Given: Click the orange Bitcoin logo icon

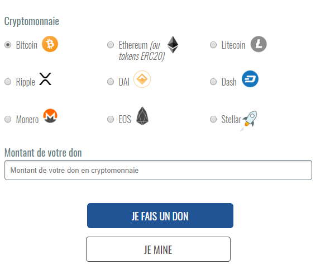Looking at the screenshot, I should [x=50, y=44].
